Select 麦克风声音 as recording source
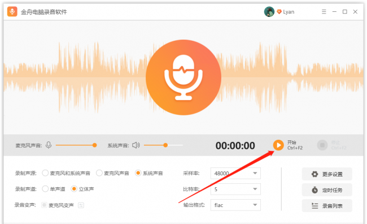This screenshot has width=367, height=224. point(99,173)
